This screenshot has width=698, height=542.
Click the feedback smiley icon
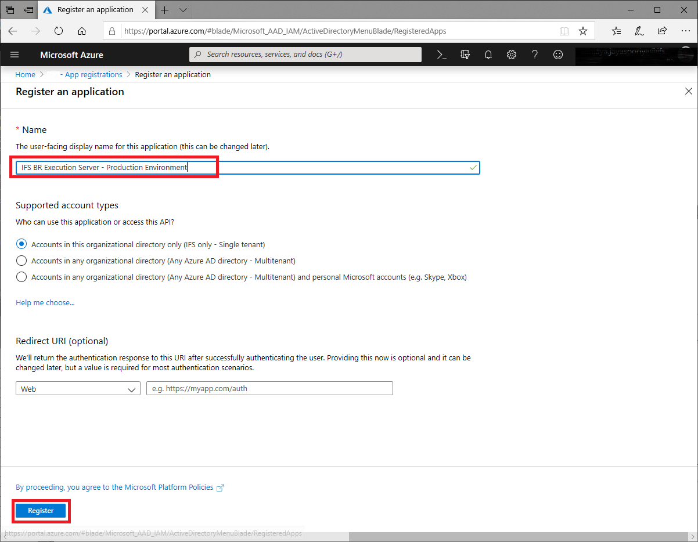point(558,55)
